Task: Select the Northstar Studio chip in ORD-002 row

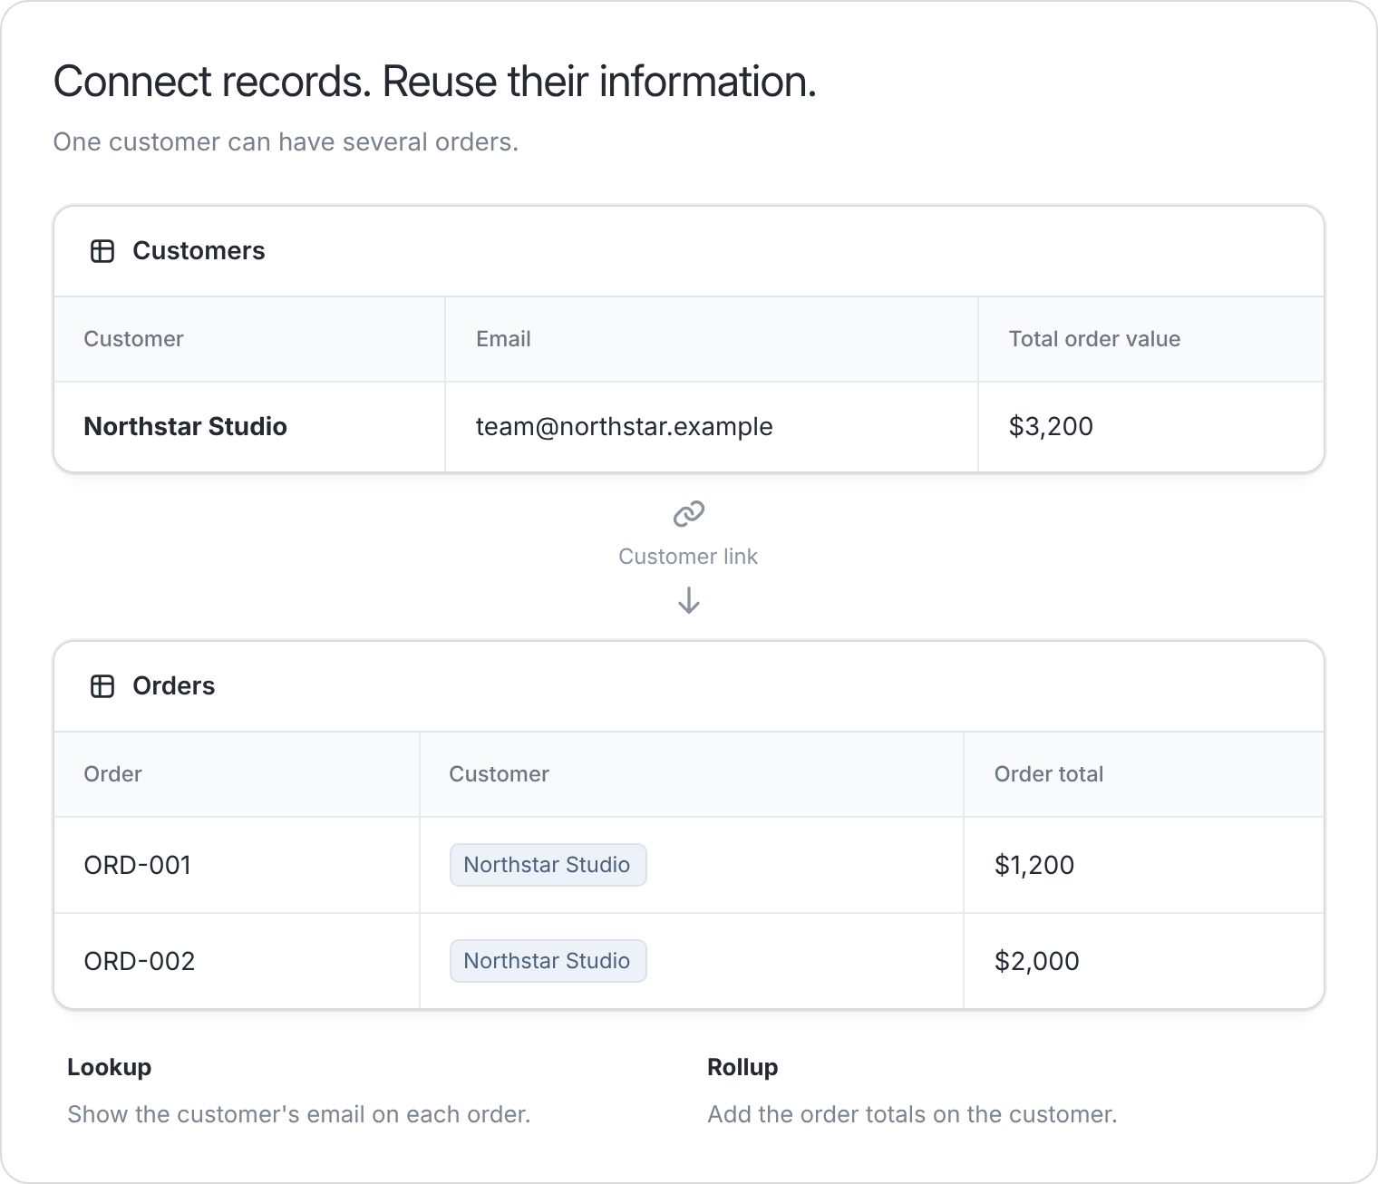Action: coord(548,961)
